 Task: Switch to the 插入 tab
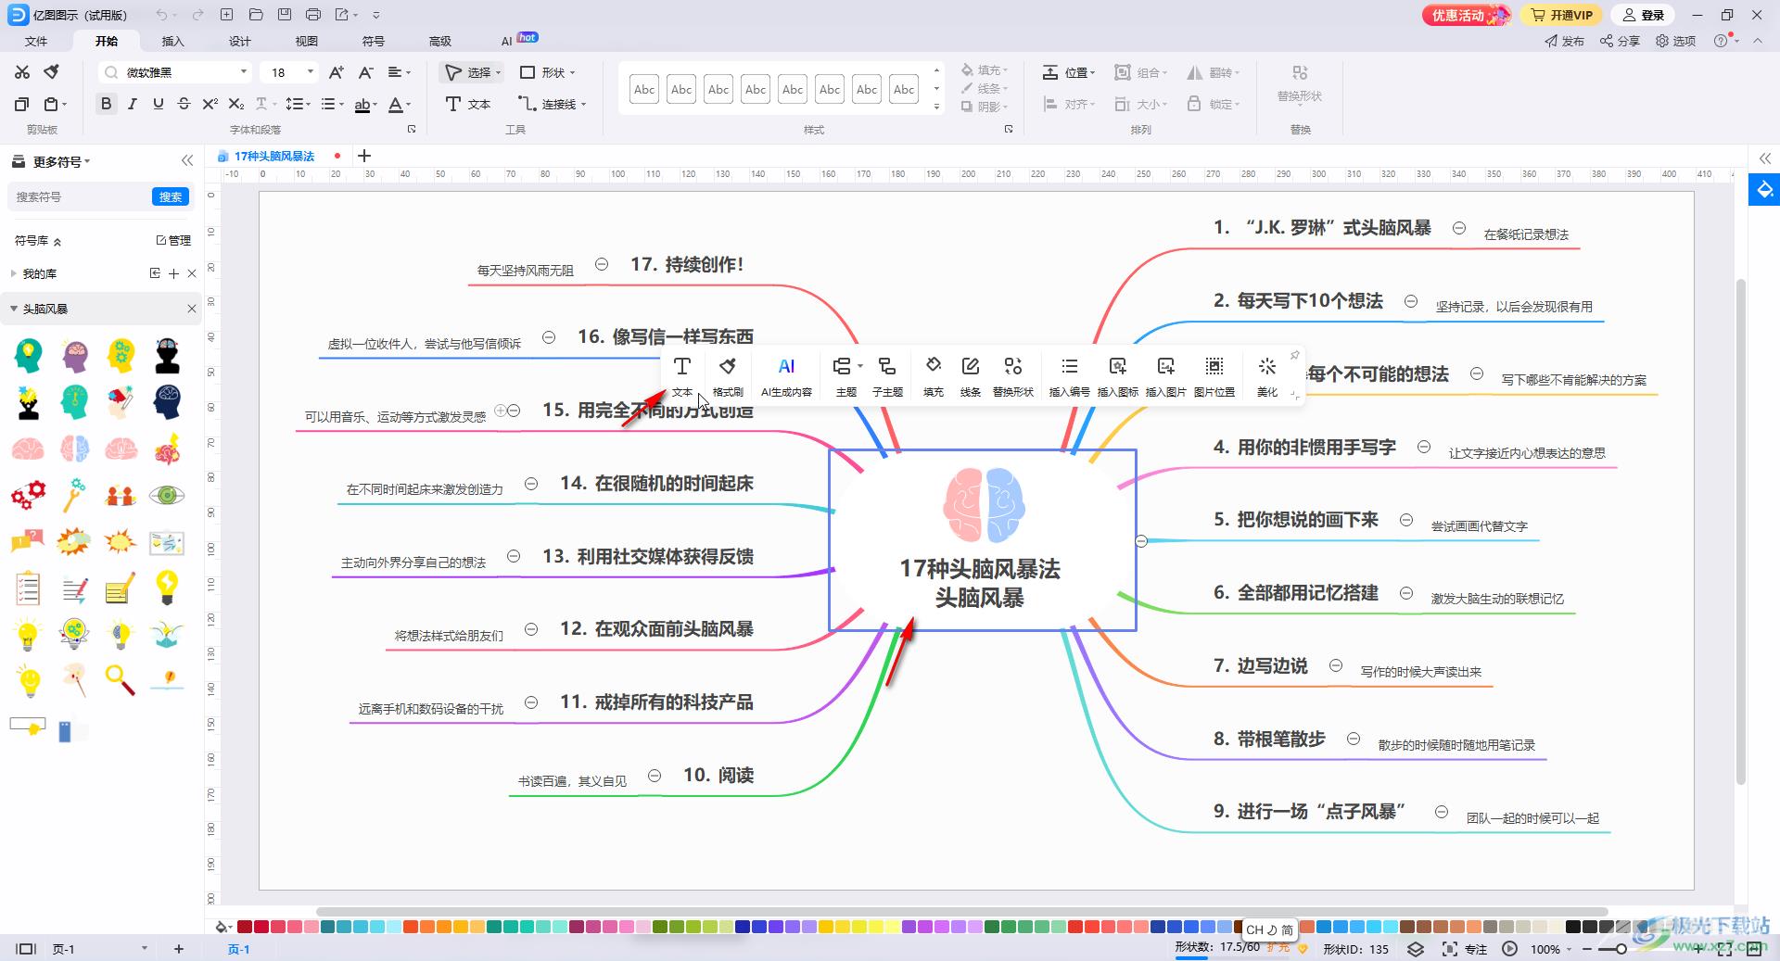[173, 41]
